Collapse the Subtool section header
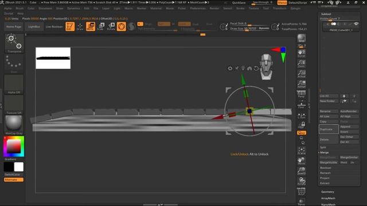Image resolution: width=367 pixels, height=206 pixels. coord(326,14)
